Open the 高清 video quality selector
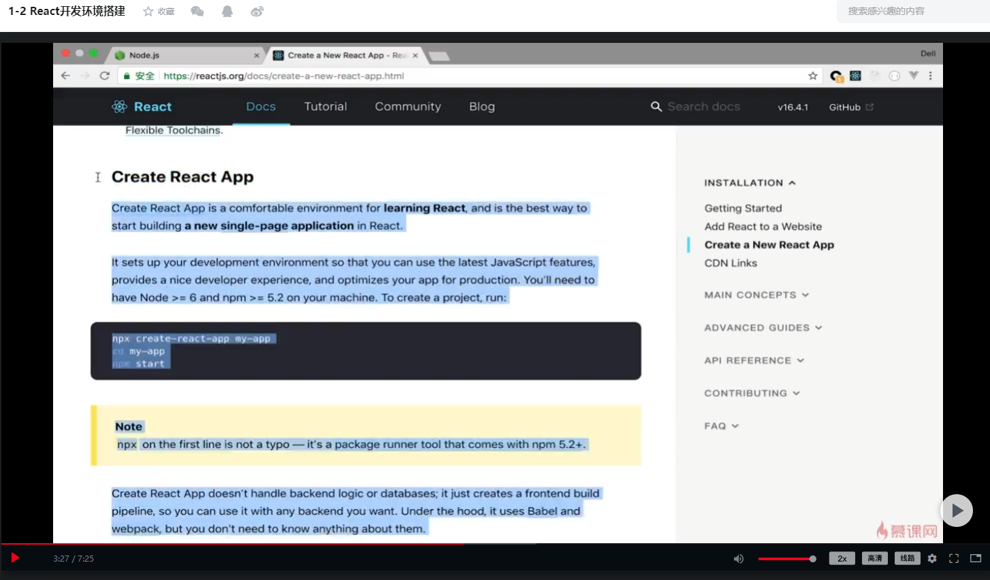The width and height of the screenshot is (990, 580). (x=875, y=559)
